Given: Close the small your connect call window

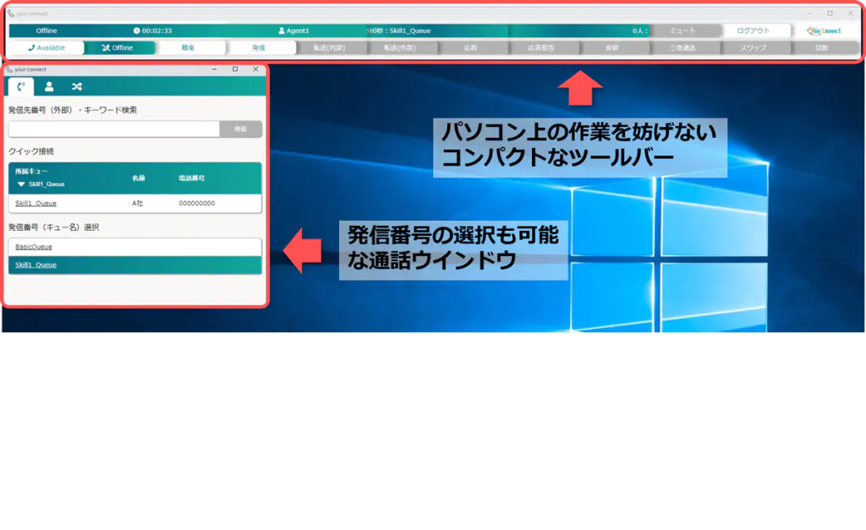Looking at the screenshot, I should (x=255, y=69).
